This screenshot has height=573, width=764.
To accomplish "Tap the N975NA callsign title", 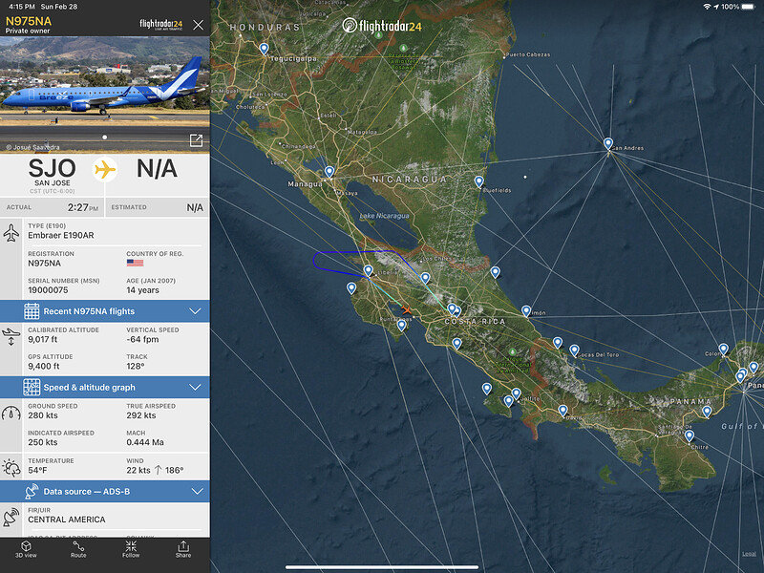I will [29, 21].
